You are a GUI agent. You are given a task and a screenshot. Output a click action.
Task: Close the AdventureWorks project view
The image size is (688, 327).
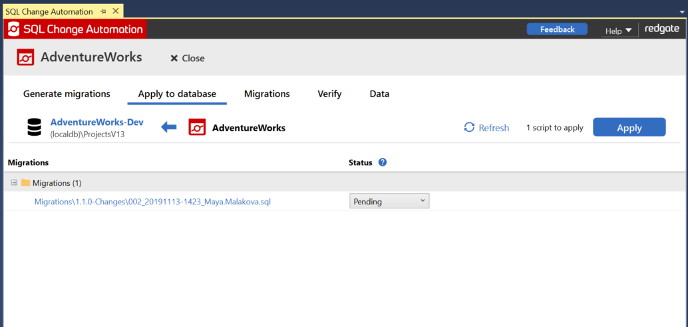click(x=188, y=59)
